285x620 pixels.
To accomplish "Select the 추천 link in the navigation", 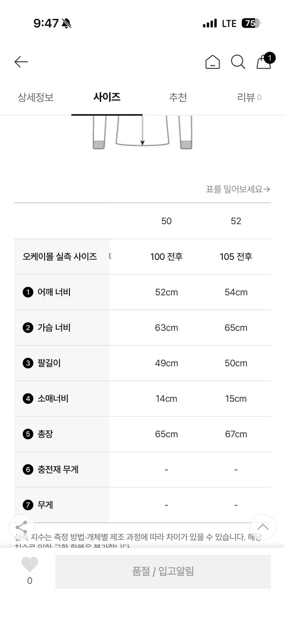I will pos(178,97).
